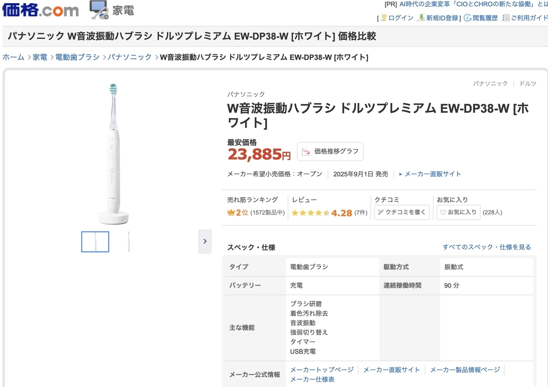This screenshot has height=387, width=548.
Task: Select the first product thumbnail
Action: pyautogui.click(x=95, y=242)
